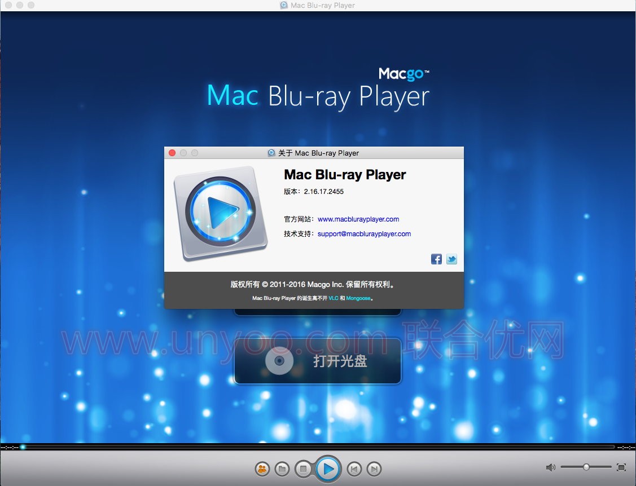The height and width of the screenshot is (486, 636).
Task: Click the 打开光盘 open disc button
Action: (x=318, y=361)
